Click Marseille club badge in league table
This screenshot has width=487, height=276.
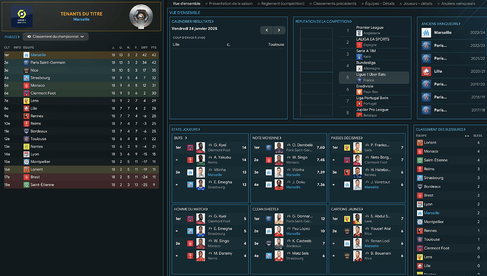tap(26, 55)
